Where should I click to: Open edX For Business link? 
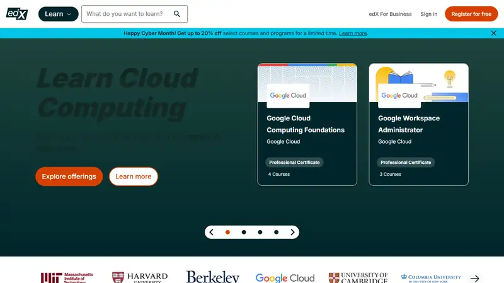[x=390, y=14]
